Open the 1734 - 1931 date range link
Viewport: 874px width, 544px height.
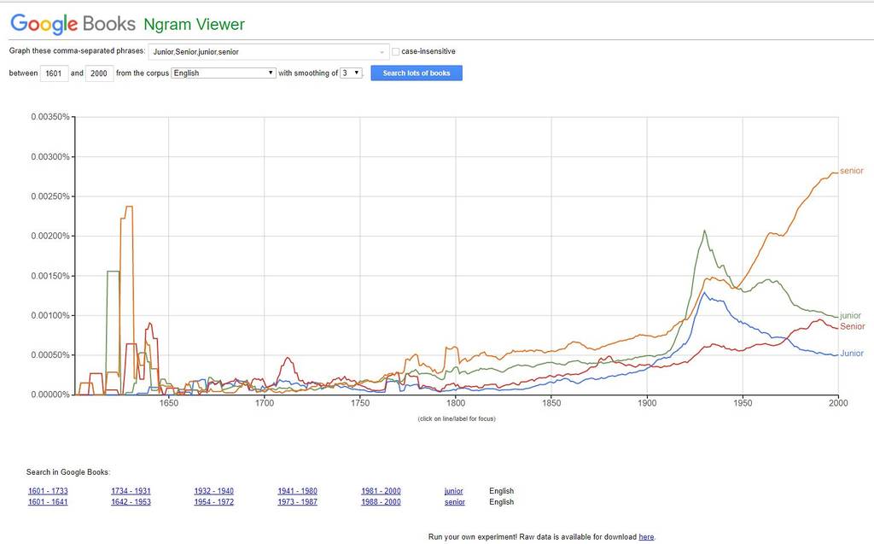click(131, 491)
